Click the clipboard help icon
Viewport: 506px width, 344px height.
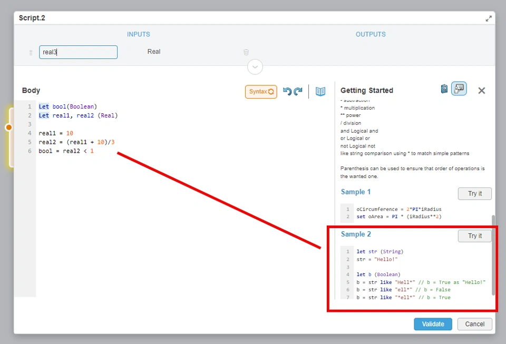pos(444,89)
